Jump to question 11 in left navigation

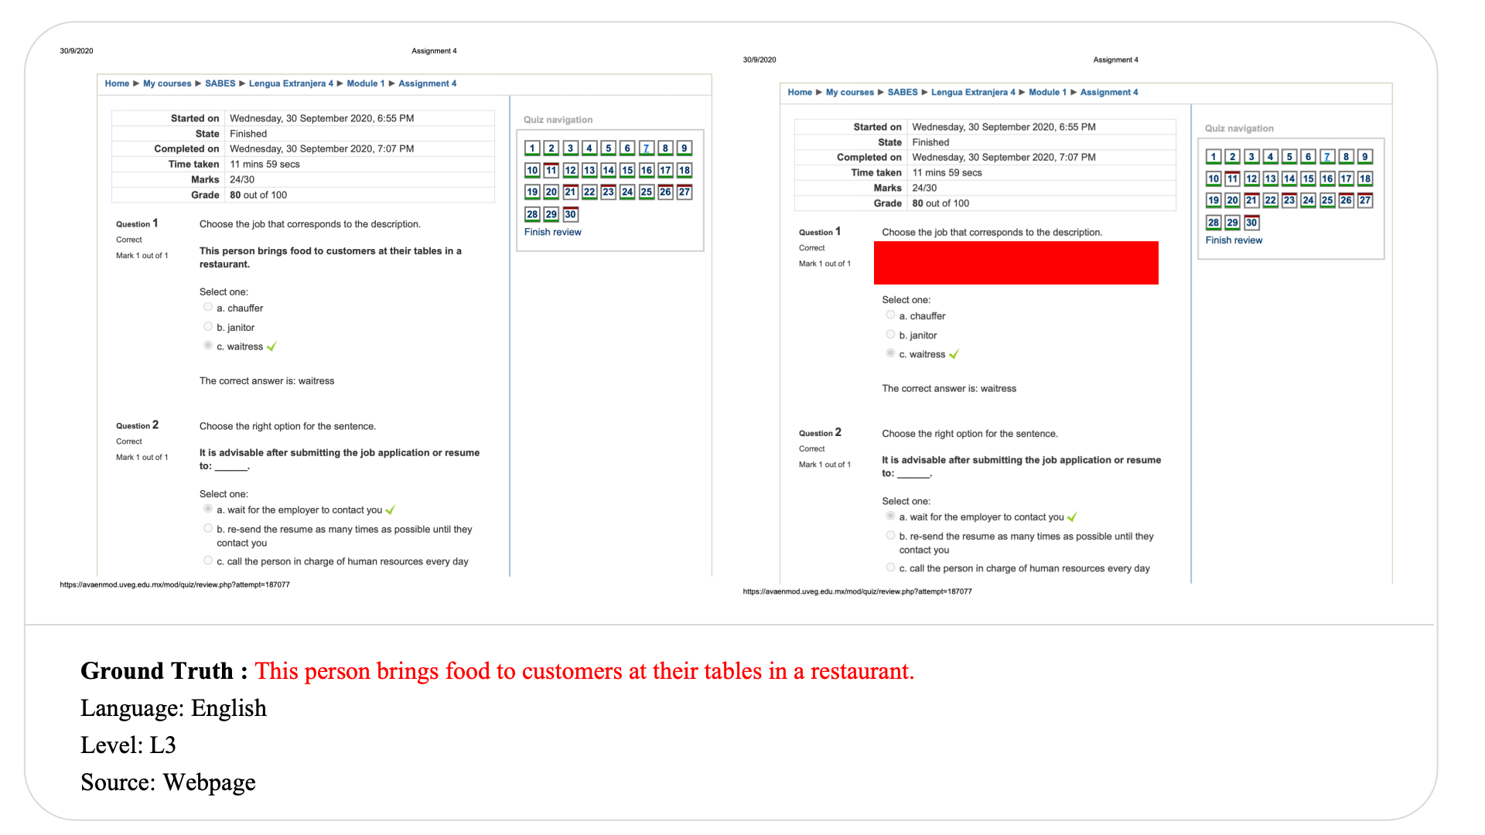pyautogui.click(x=551, y=170)
